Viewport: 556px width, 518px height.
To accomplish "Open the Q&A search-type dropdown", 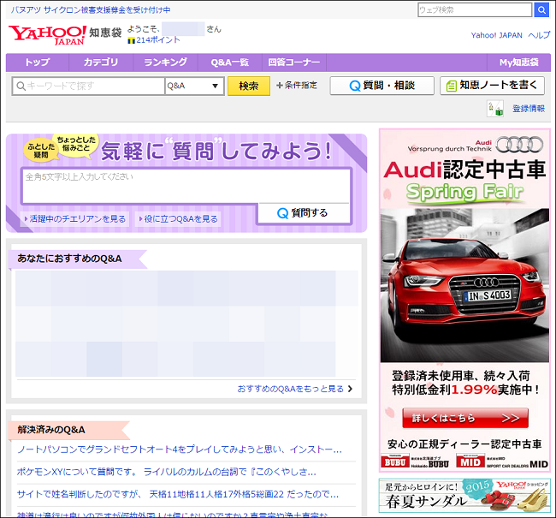I will (x=194, y=86).
